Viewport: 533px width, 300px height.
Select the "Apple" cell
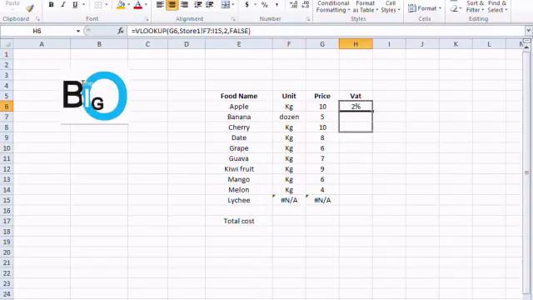click(x=239, y=107)
